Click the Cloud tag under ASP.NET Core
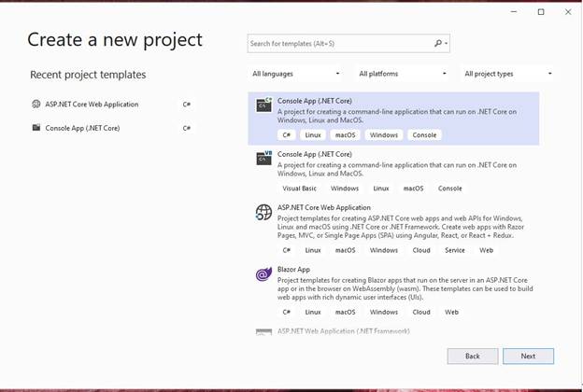The width and height of the screenshot is (583, 392). click(421, 250)
